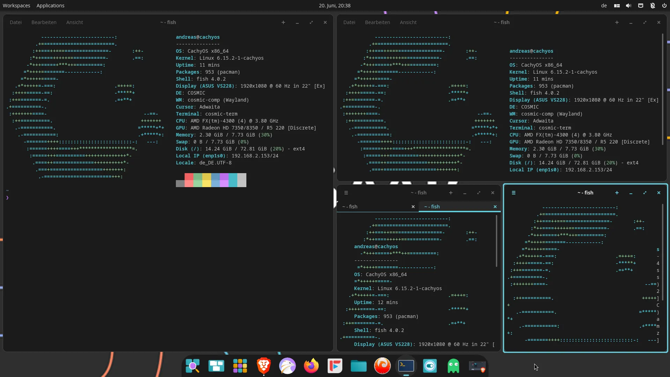Open the green ghost app icon
This screenshot has width=670, height=377.
[x=454, y=366]
